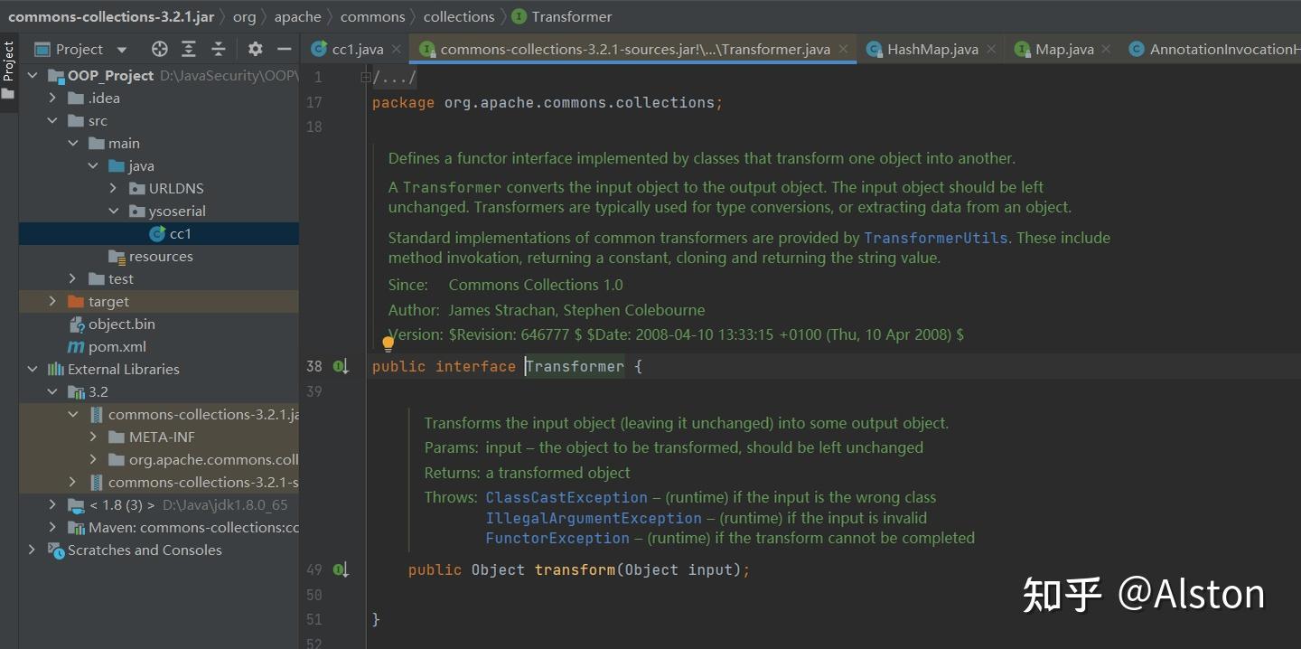Select pom.xml in project tree
Image resolution: width=1301 pixels, height=649 pixels.
pos(117,346)
